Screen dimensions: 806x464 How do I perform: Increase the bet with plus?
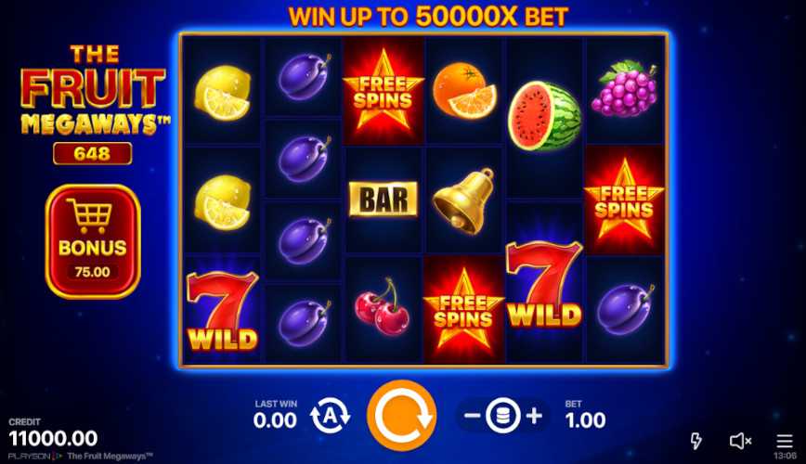pyautogui.click(x=535, y=415)
